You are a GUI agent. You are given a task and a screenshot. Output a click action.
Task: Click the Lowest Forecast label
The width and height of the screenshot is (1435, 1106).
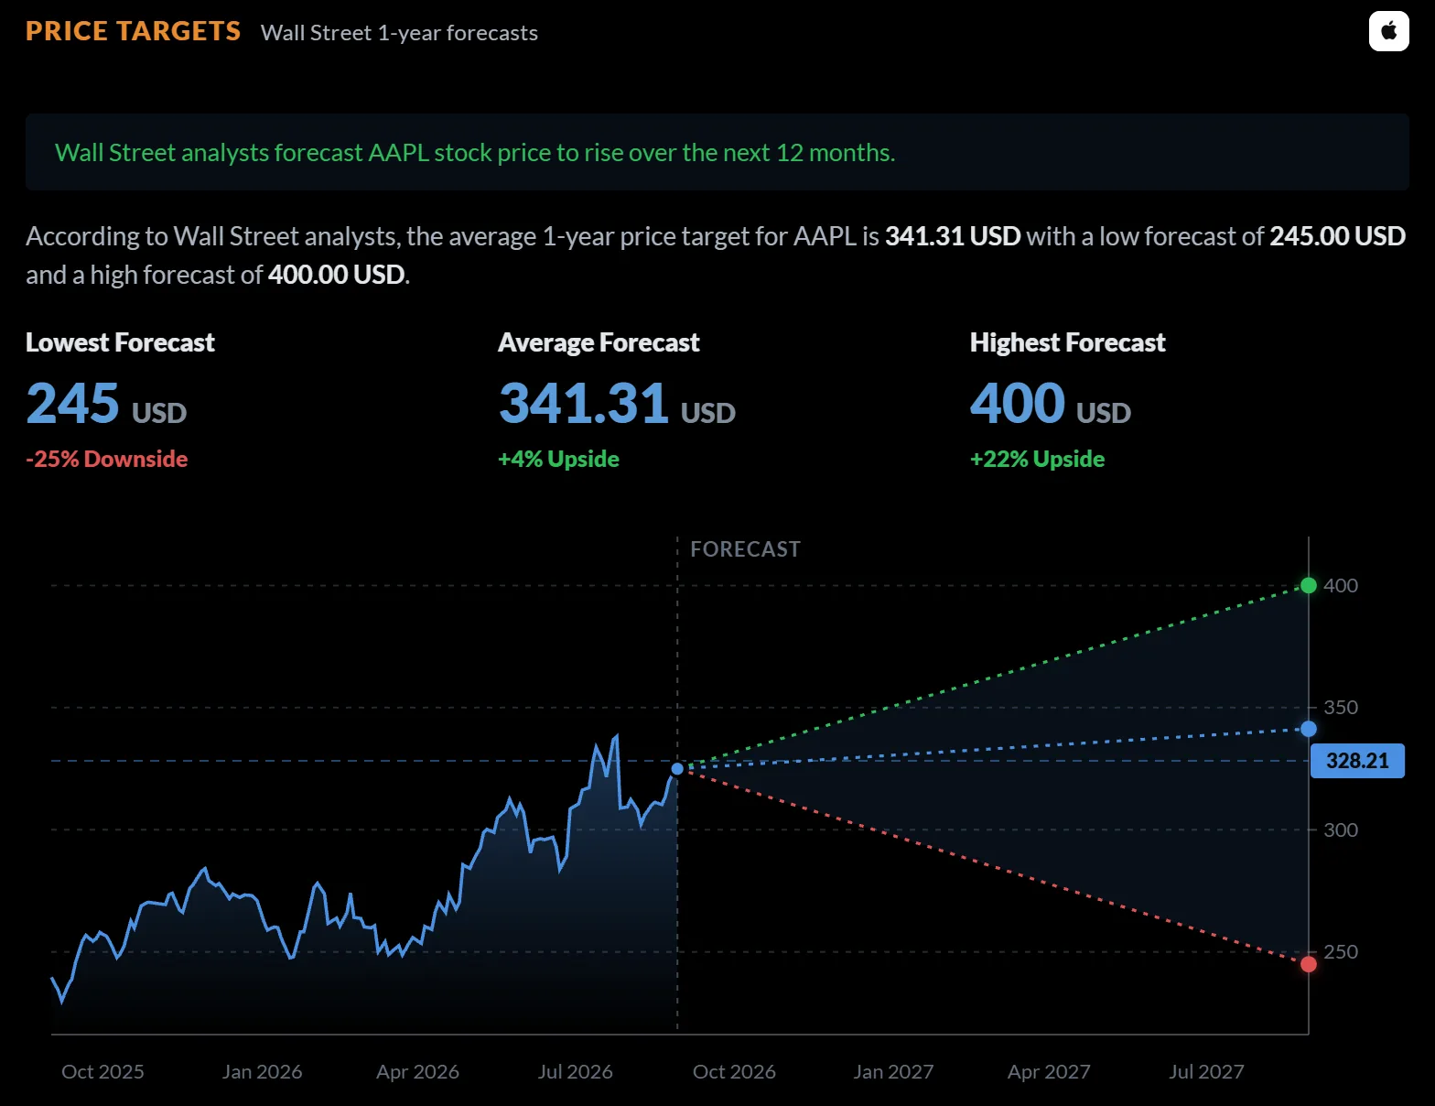pos(120,342)
